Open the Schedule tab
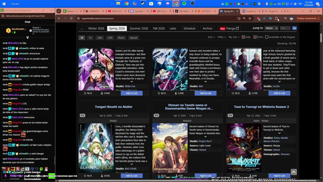The height and width of the screenshot is (182, 323). (x=189, y=29)
